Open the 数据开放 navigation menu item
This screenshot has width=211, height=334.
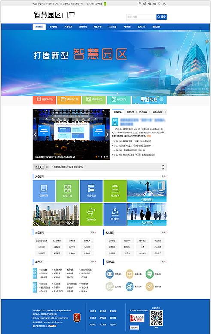click(x=156, y=27)
